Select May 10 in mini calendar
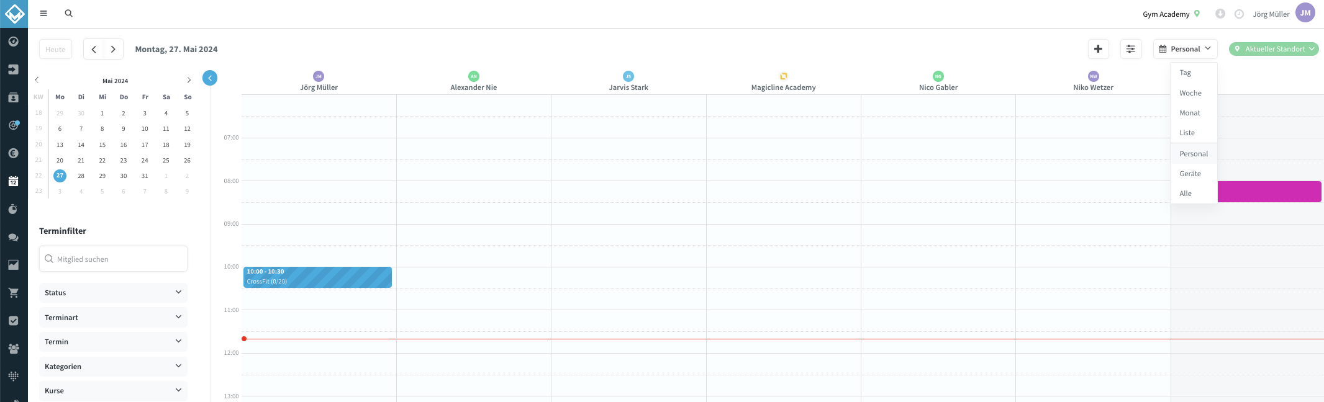The image size is (1324, 402). 145,129
